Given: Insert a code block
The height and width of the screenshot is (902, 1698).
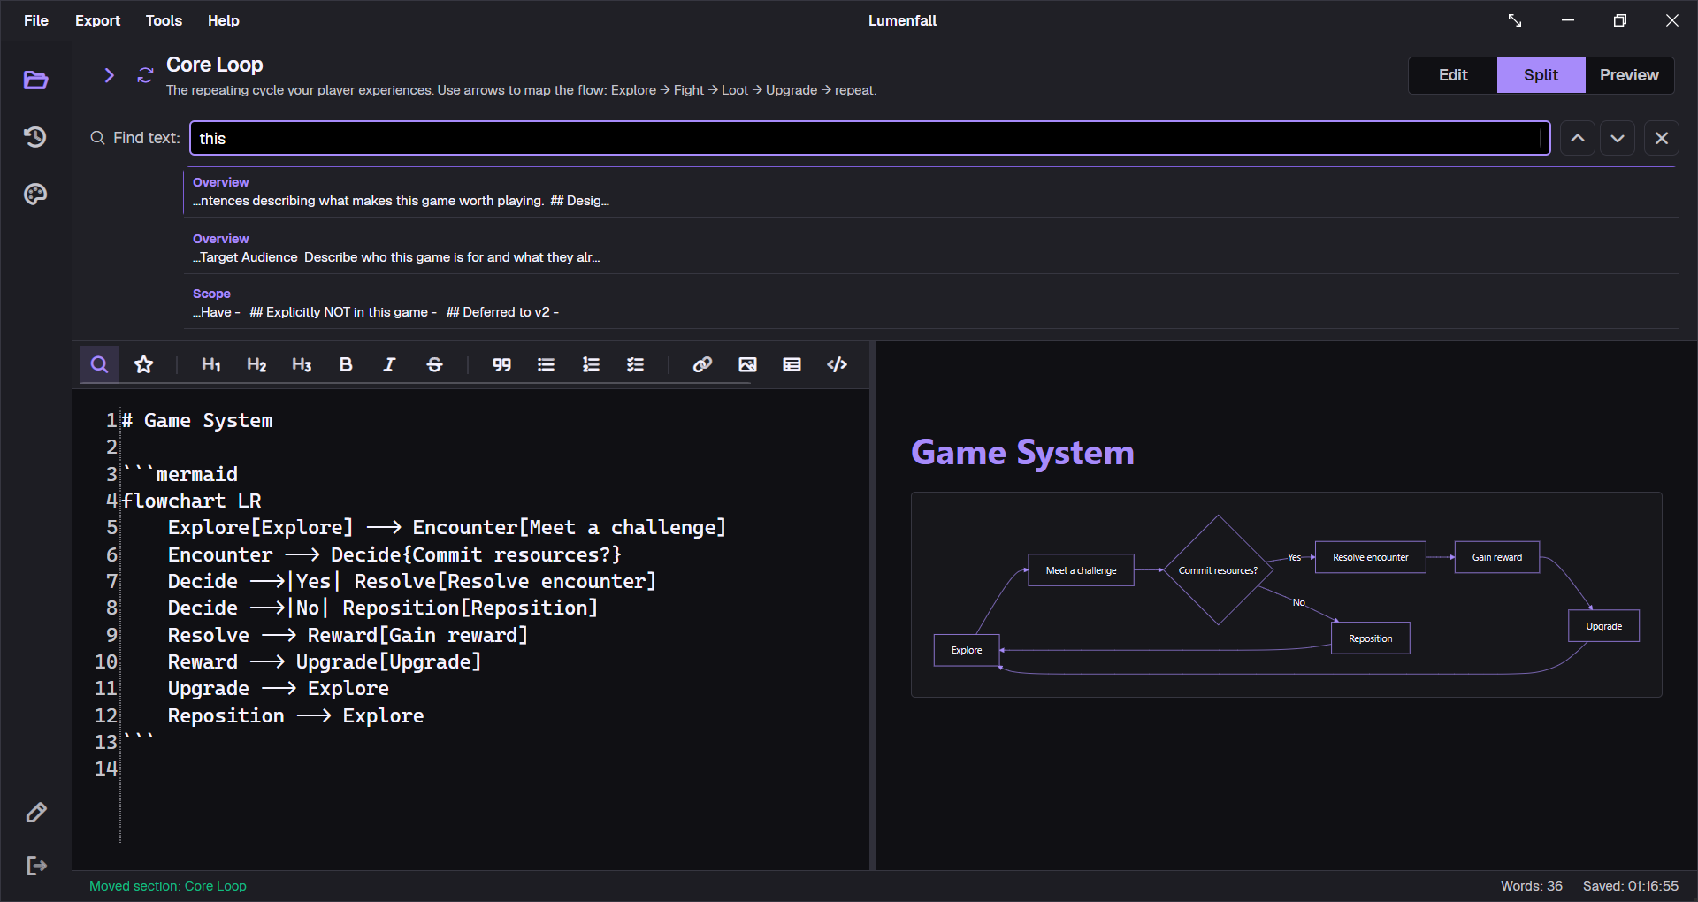Looking at the screenshot, I should coord(837,364).
